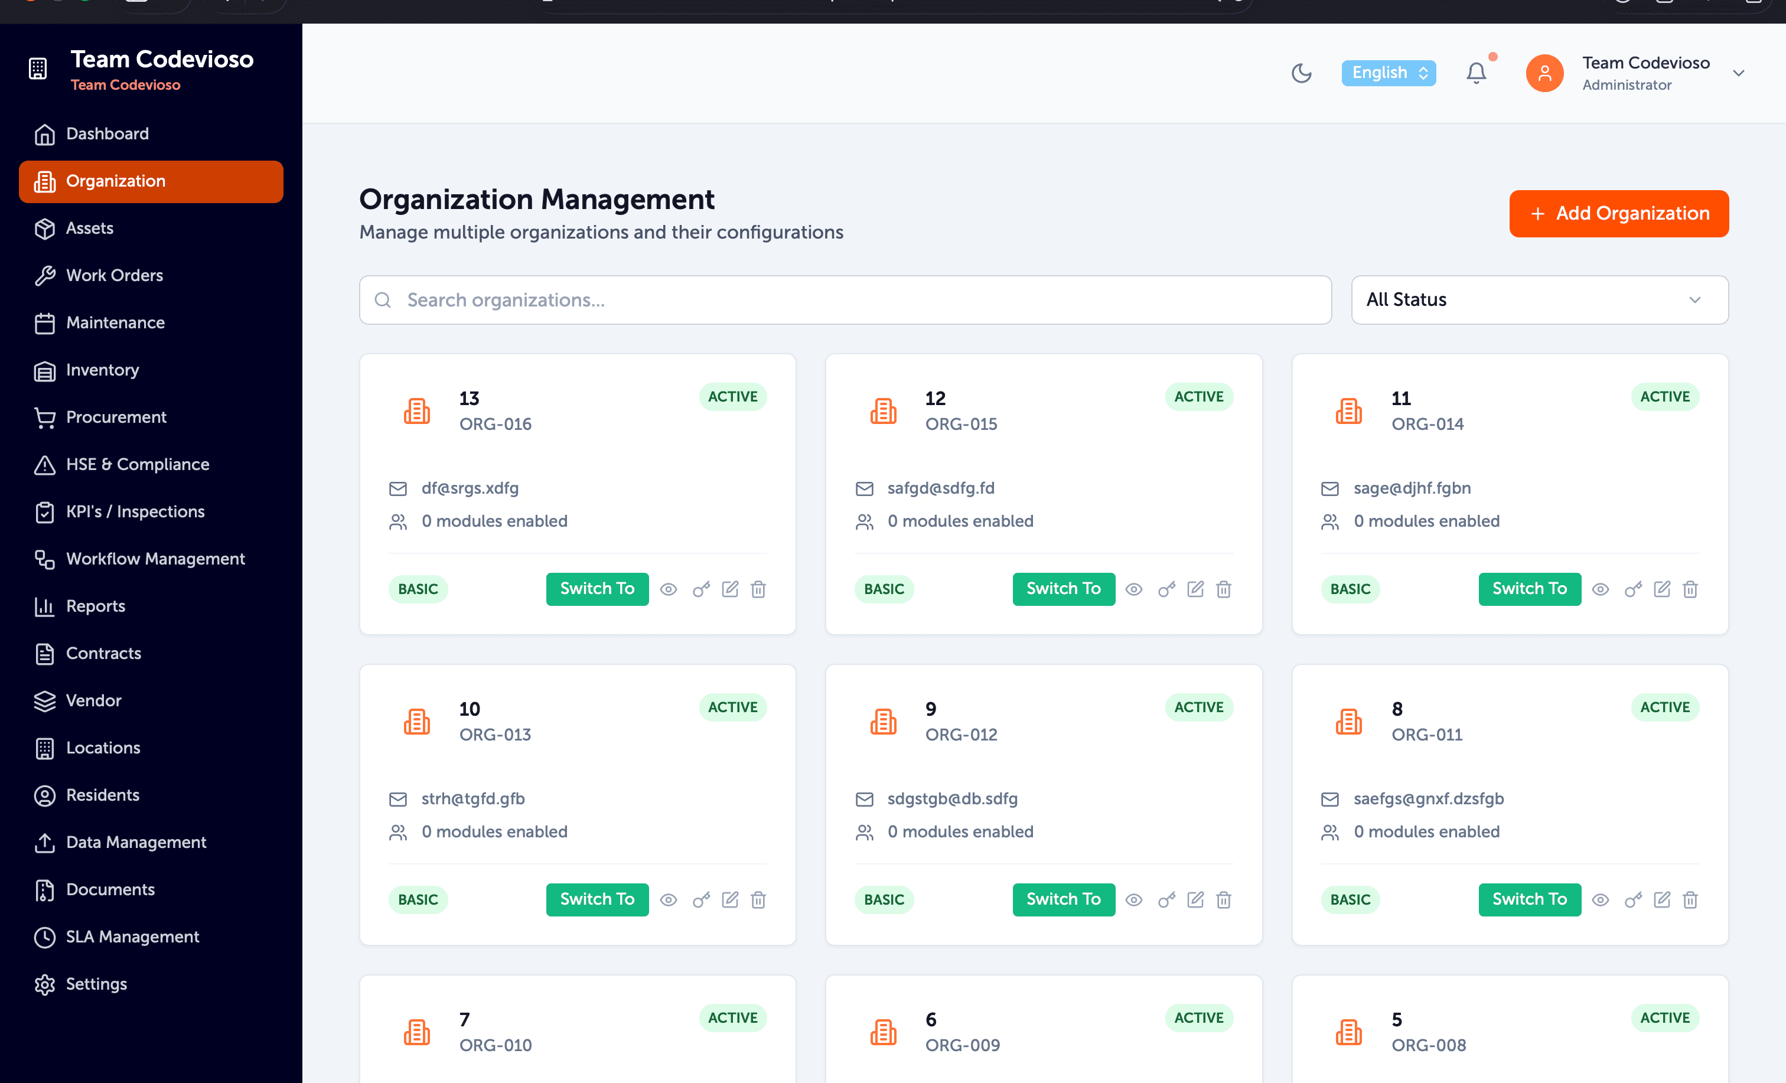View ORG-016 details with the eye icon
This screenshot has height=1083, width=1786.
[x=669, y=589]
